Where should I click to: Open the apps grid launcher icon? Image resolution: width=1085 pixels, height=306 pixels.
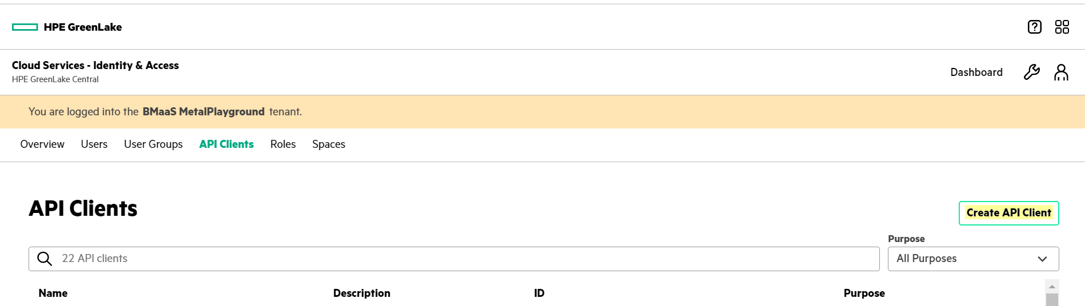[1062, 27]
